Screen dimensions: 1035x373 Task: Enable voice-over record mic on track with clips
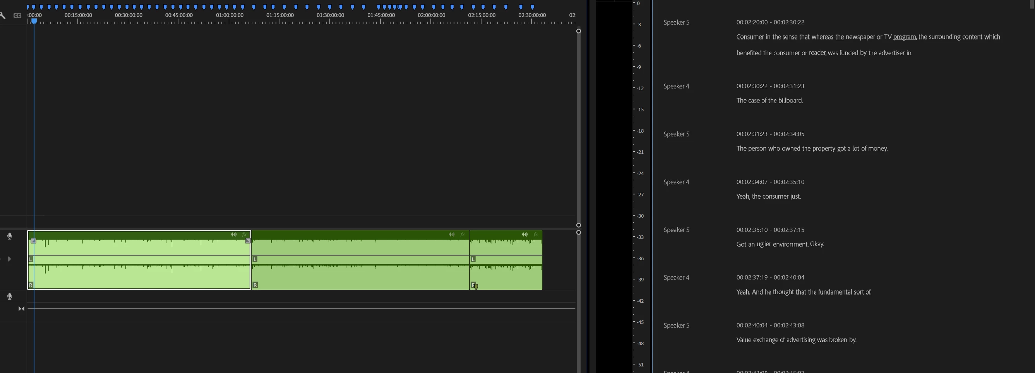pyautogui.click(x=10, y=236)
